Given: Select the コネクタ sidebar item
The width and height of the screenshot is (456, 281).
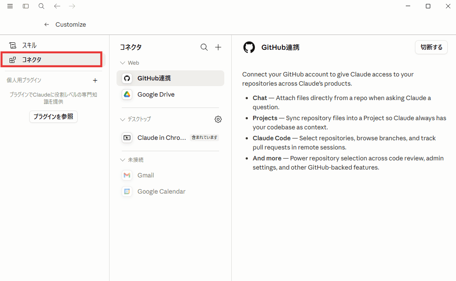Looking at the screenshot, I should pyautogui.click(x=53, y=60).
